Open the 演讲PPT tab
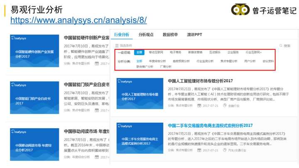This screenshot has height=168, width=299. 194,35
